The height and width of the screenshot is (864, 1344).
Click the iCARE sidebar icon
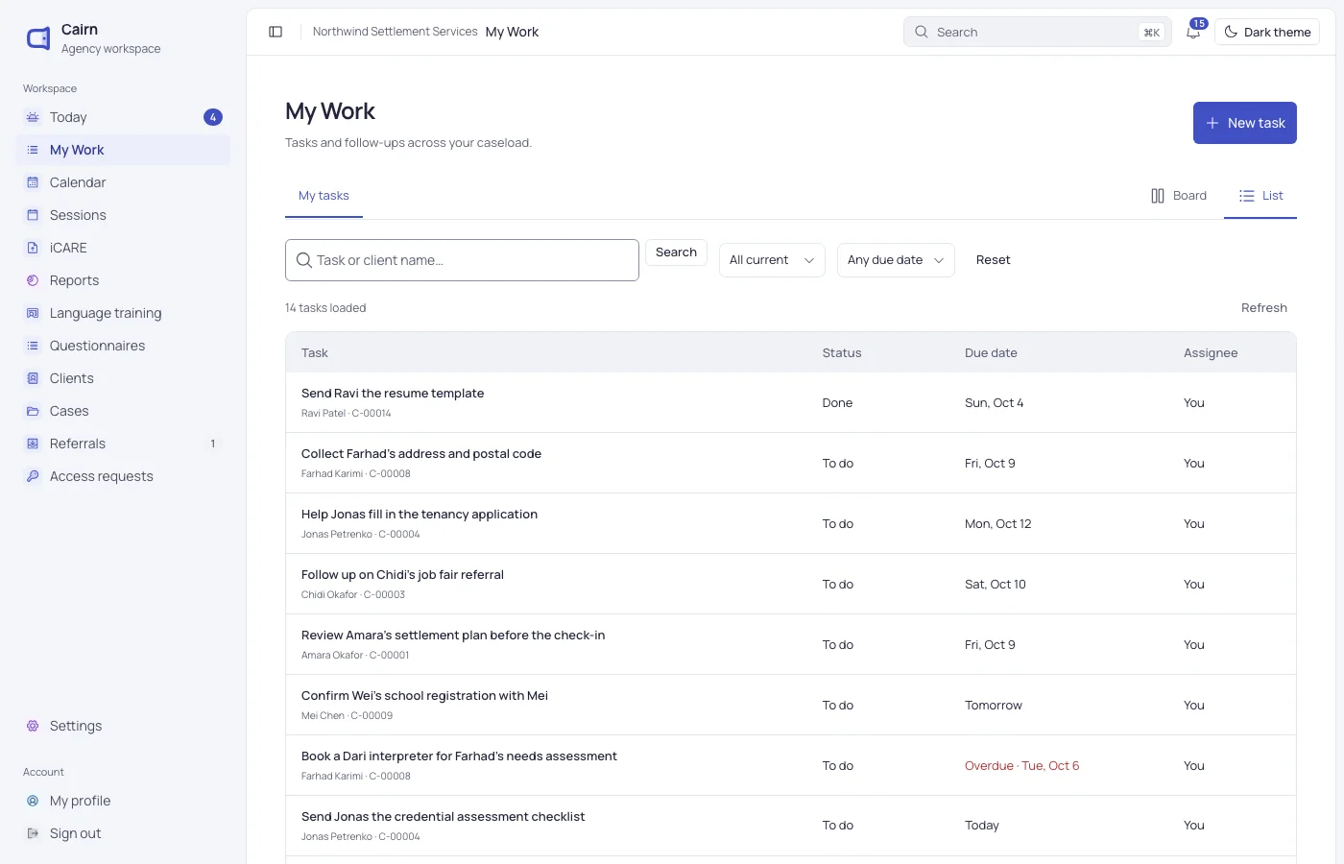[33, 248]
